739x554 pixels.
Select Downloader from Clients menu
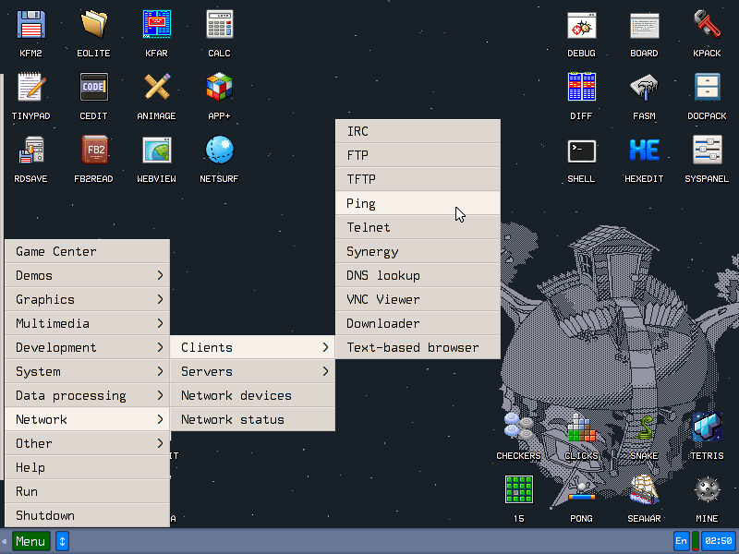pyautogui.click(x=418, y=323)
